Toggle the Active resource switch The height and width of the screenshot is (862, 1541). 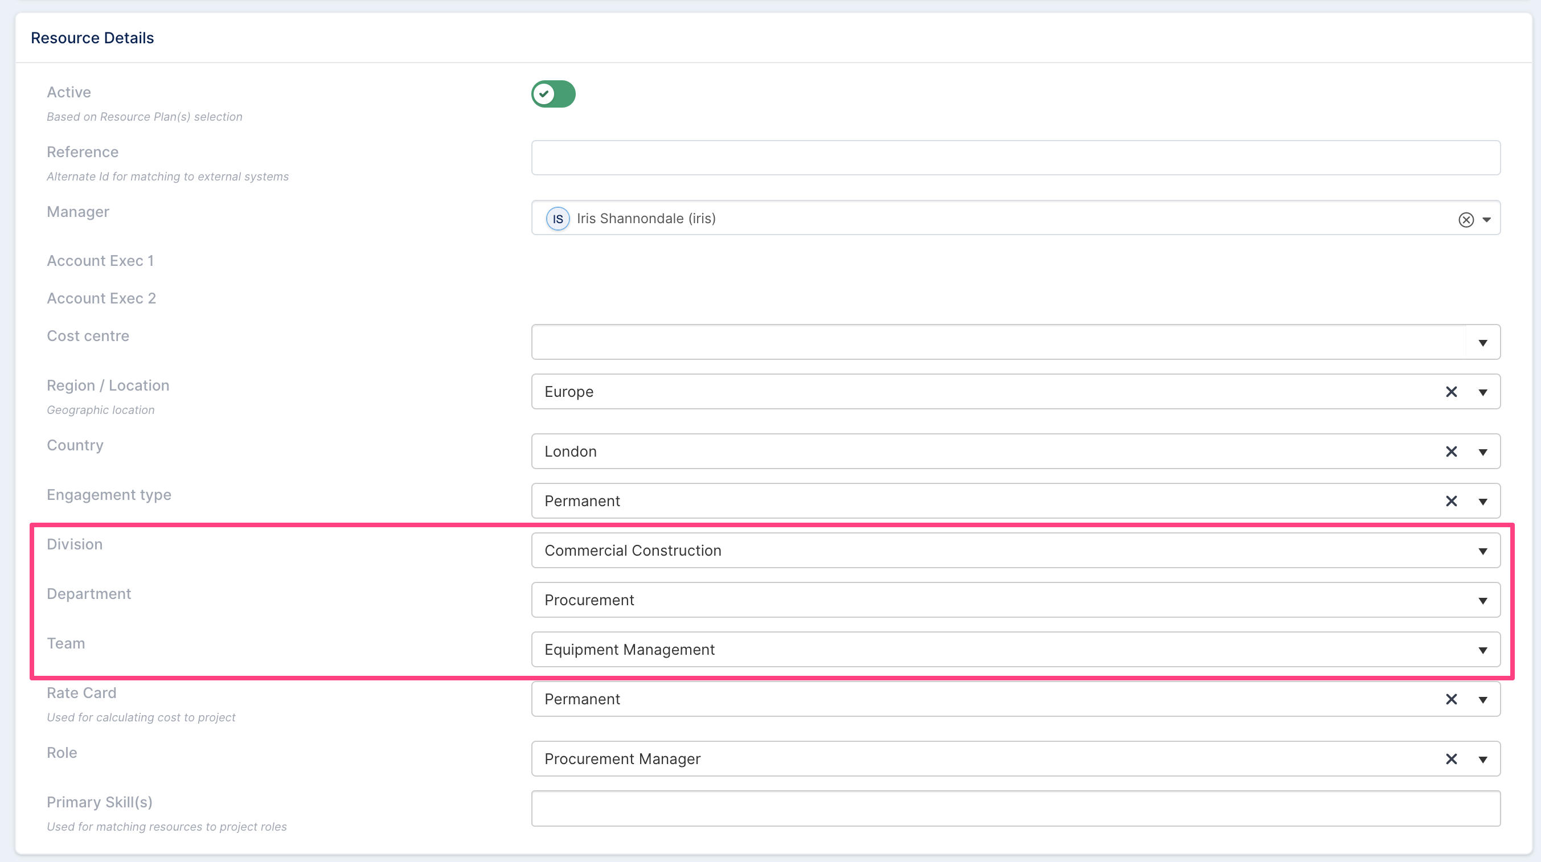[554, 94]
